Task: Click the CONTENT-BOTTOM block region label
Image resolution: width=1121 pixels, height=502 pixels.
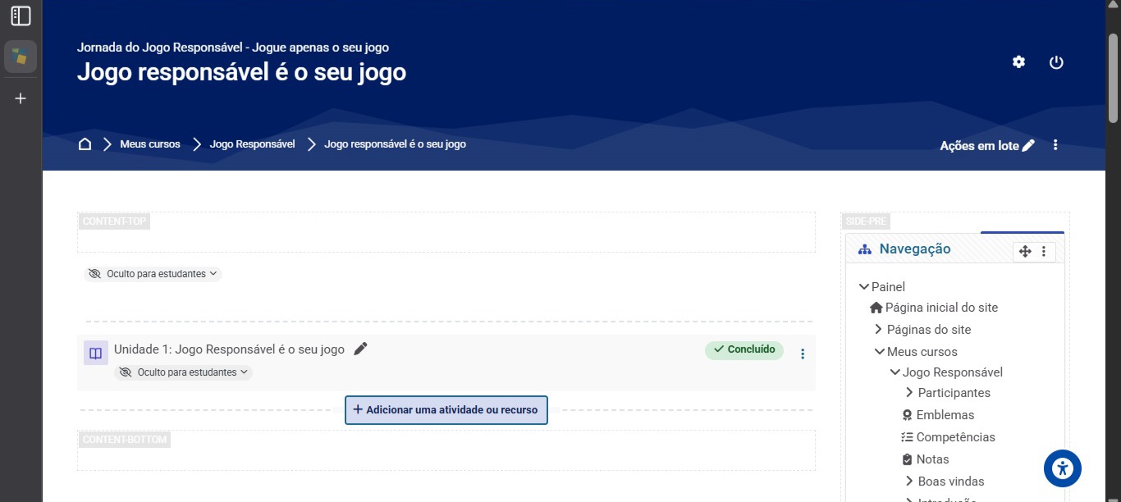Action: (x=125, y=440)
